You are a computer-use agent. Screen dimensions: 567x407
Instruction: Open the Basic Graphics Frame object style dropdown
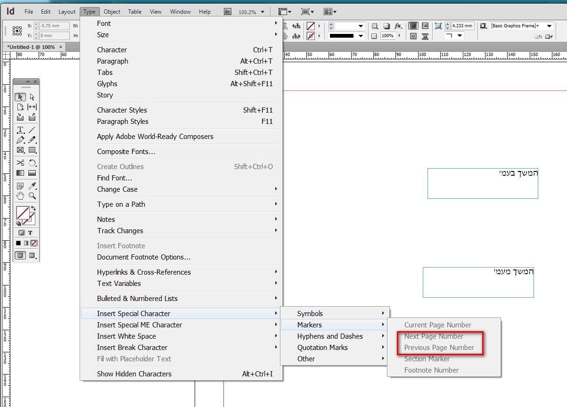[549, 26]
